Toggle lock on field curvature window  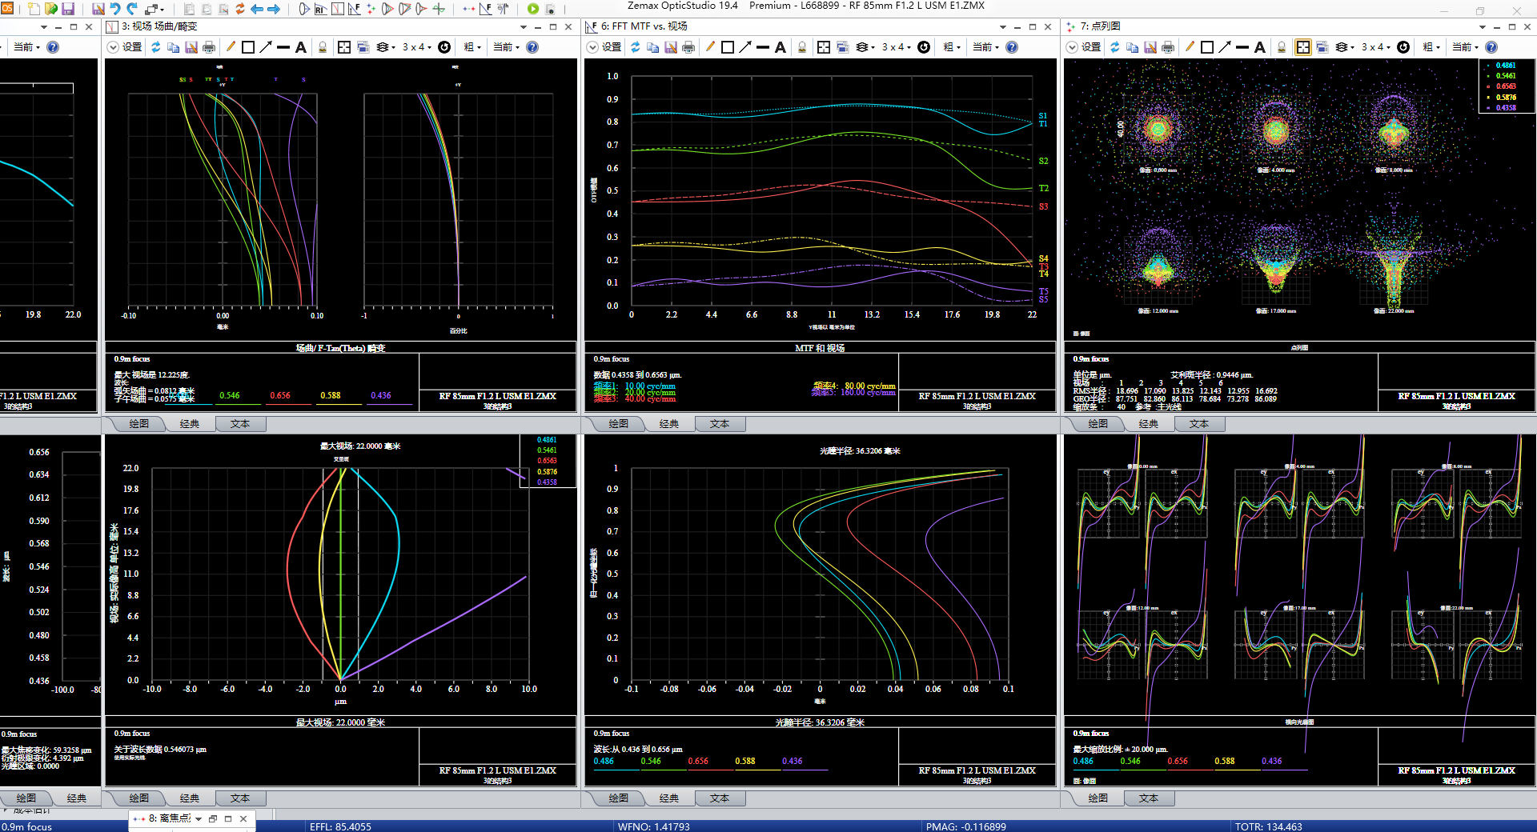point(322,47)
